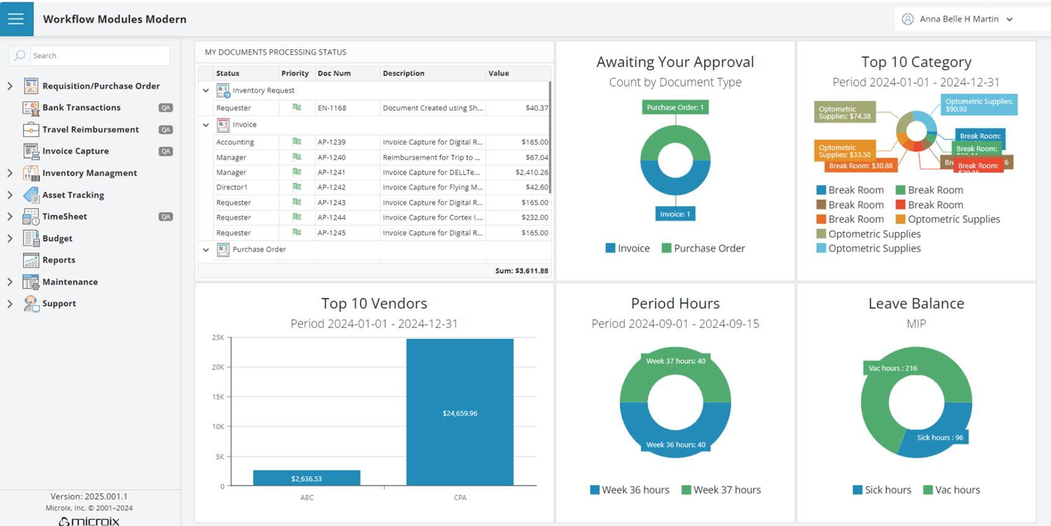Click the Travel Reimbursement briefcase icon
This screenshot has width=1051, height=526.
[31, 130]
